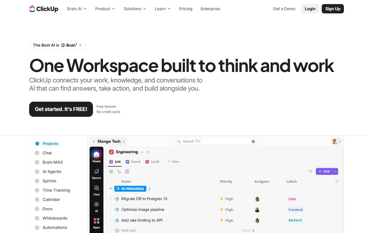This screenshot has height=233, width=373.
Task: Add a column with the plus circle icon
Action: pyautogui.click(x=337, y=181)
